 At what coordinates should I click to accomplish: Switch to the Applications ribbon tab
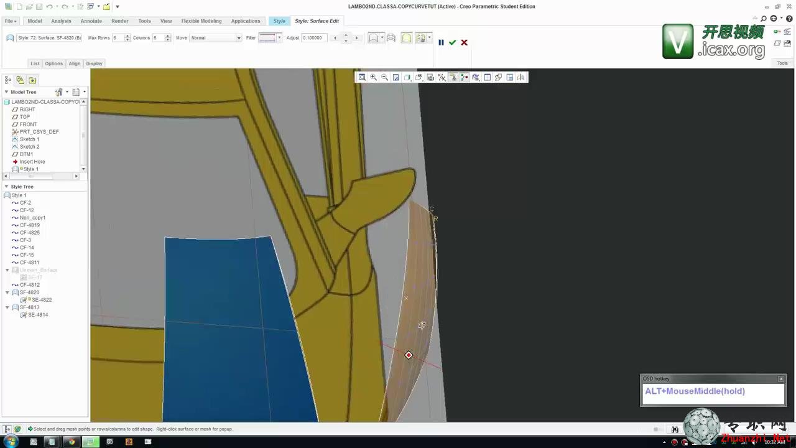(246, 21)
